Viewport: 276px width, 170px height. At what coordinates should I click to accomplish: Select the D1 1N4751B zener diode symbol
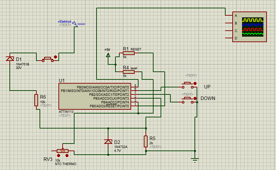(10, 59)
